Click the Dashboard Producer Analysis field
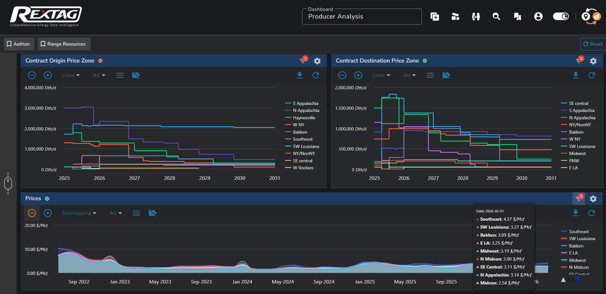This screenshot has width=606, height=294. (362, 16)
